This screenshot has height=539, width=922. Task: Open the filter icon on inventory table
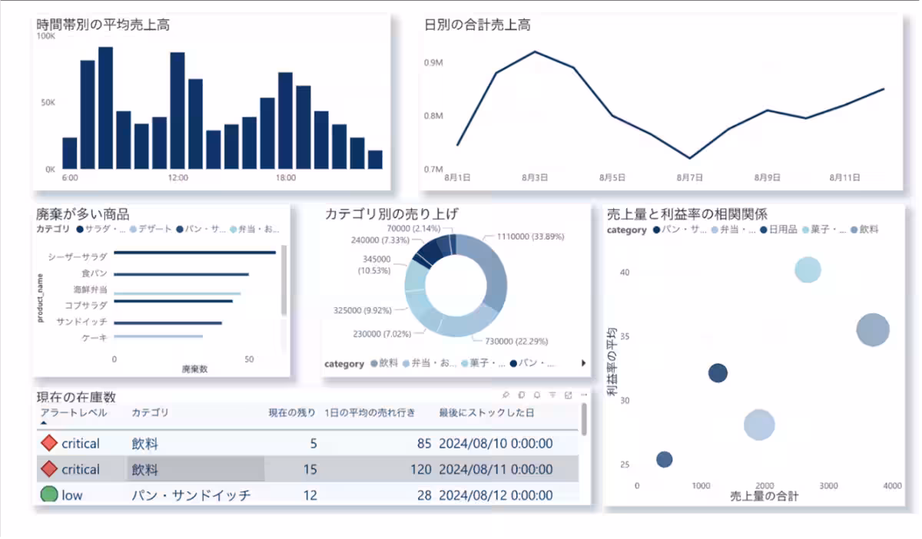[x=552, y=395]
